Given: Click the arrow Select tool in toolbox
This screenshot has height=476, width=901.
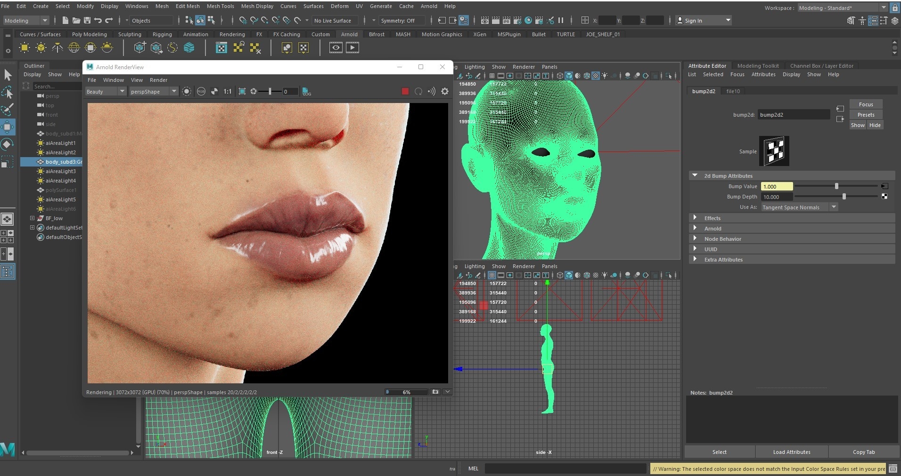Looking at the screenshot, I should [x=8, y=75].
